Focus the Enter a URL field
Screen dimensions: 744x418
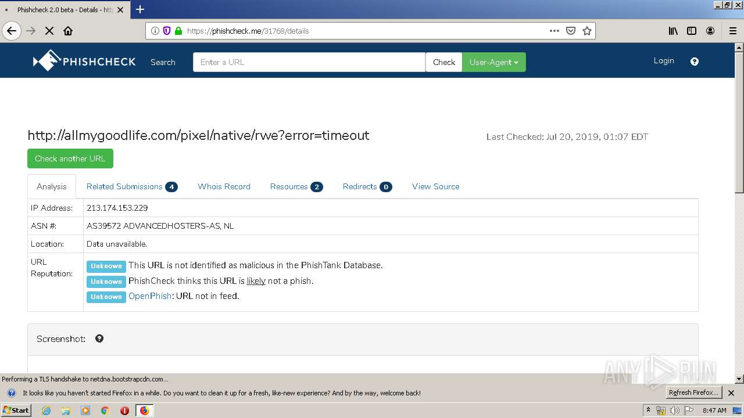[x=309, y=62]
